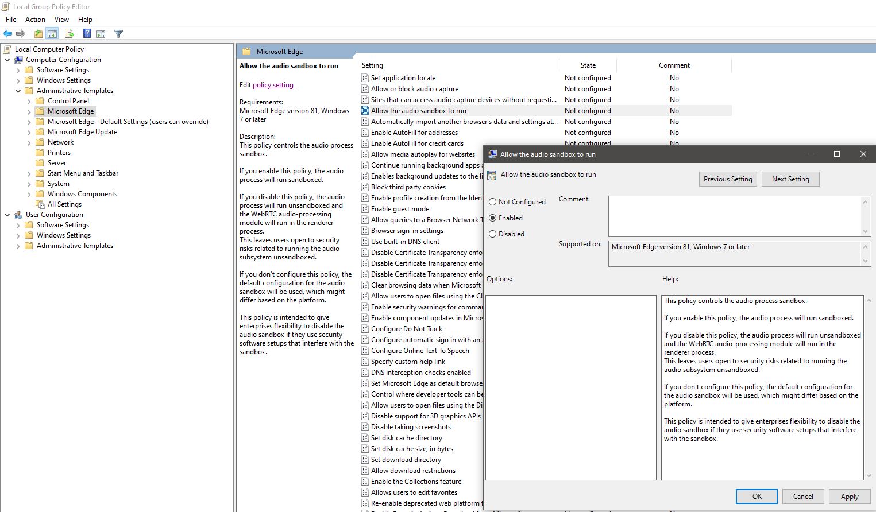Screen dimensions: 876x512
Task: Click the Microsoft Edge folder icon in results pane
Action: click(246, 51)
